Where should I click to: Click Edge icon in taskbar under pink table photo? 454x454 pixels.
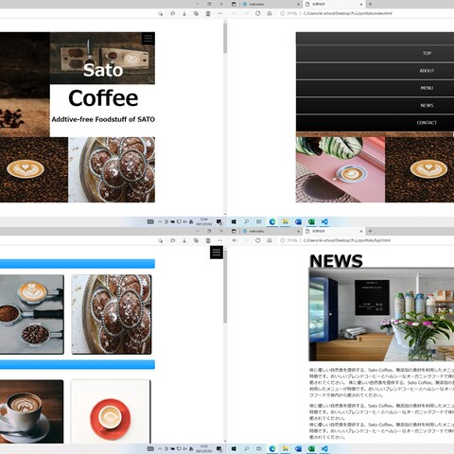pos(272,222)
